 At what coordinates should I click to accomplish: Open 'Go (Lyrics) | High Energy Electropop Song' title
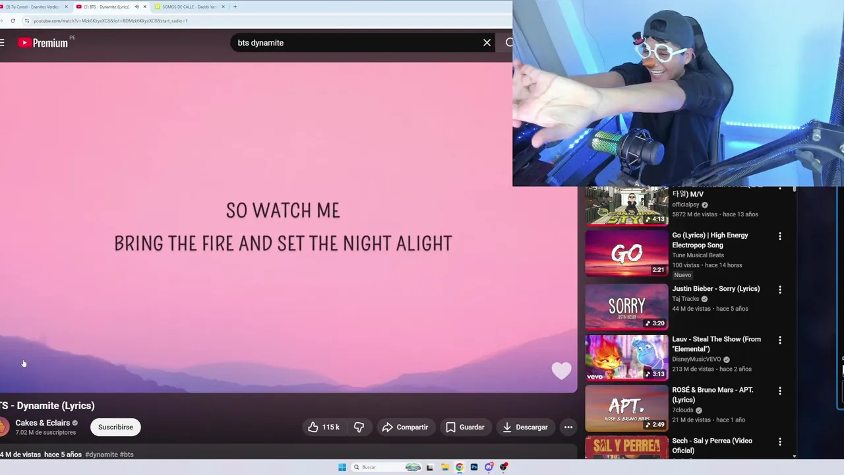[x=710, y=240]
